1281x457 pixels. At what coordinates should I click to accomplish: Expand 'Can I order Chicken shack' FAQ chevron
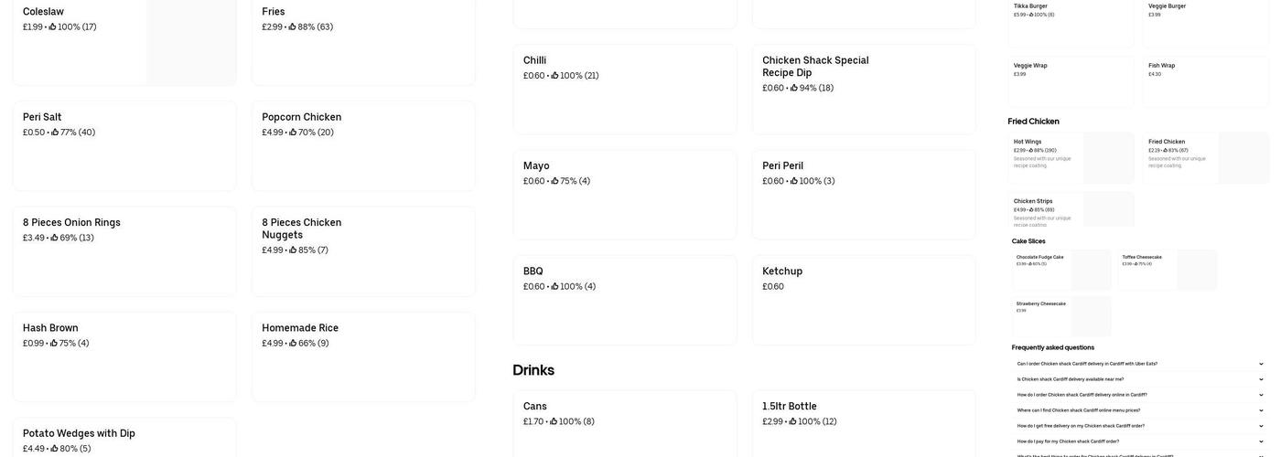1261,364
